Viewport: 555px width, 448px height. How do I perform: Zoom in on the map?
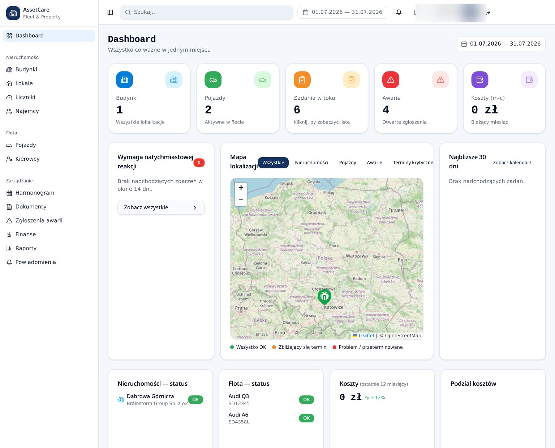[x=241, y=188]
